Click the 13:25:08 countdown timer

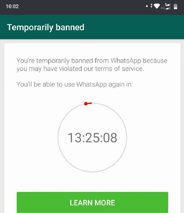(92, 138)
